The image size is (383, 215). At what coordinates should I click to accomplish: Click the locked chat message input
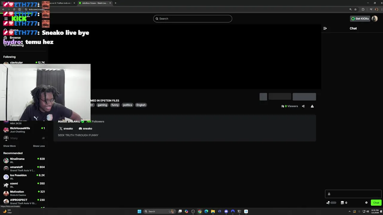(353, 194)
